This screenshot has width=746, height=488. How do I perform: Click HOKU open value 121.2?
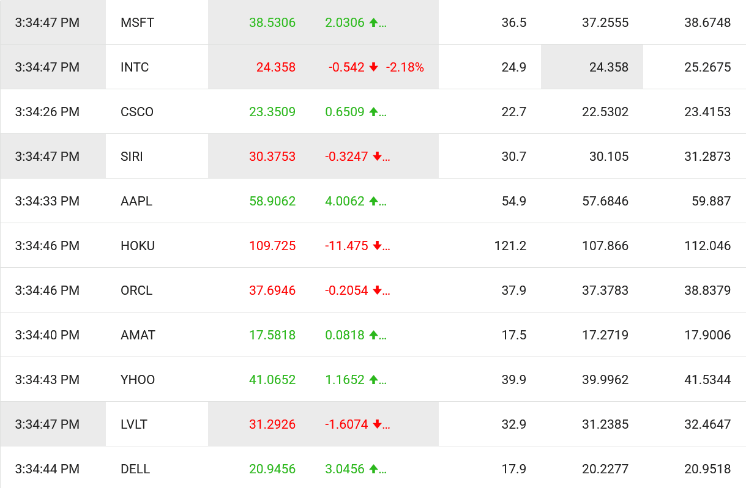(x=510, y=246)
